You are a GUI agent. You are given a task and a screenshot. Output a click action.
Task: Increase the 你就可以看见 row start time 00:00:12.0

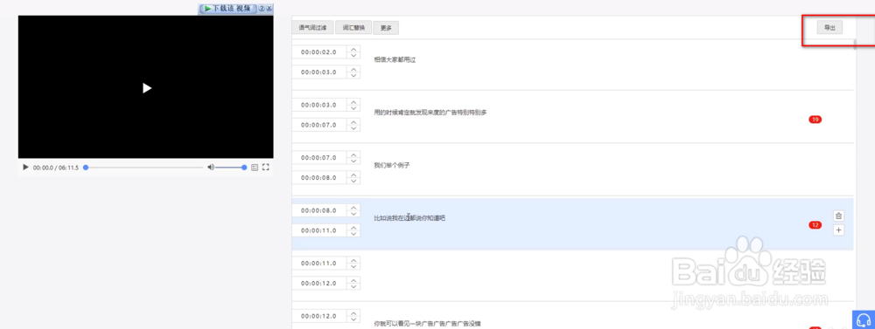coord(353,313)
